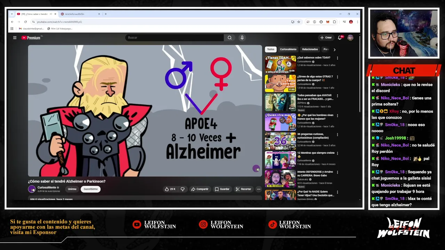Screen dimensions: 445x250
Task: Click the video title ¿Cómo saber si tendré Alzheimer
Action: click(67, 181)
